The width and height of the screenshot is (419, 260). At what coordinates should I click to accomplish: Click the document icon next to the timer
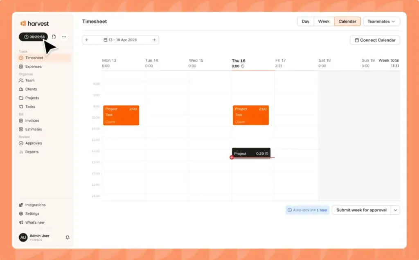54,37
